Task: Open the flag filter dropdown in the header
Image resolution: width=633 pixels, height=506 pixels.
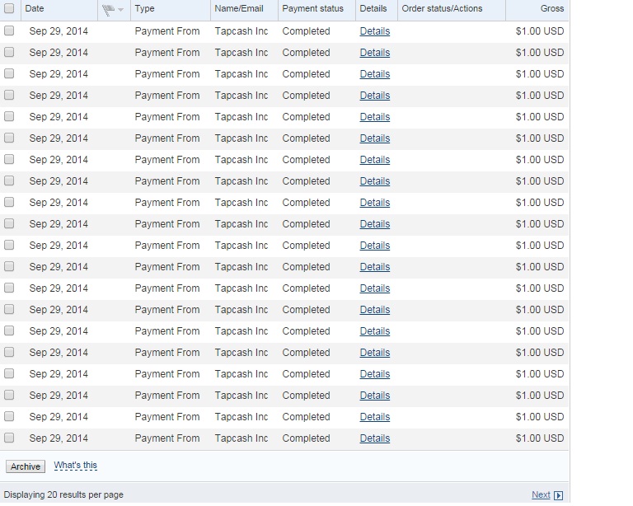Action: [120, 10]
